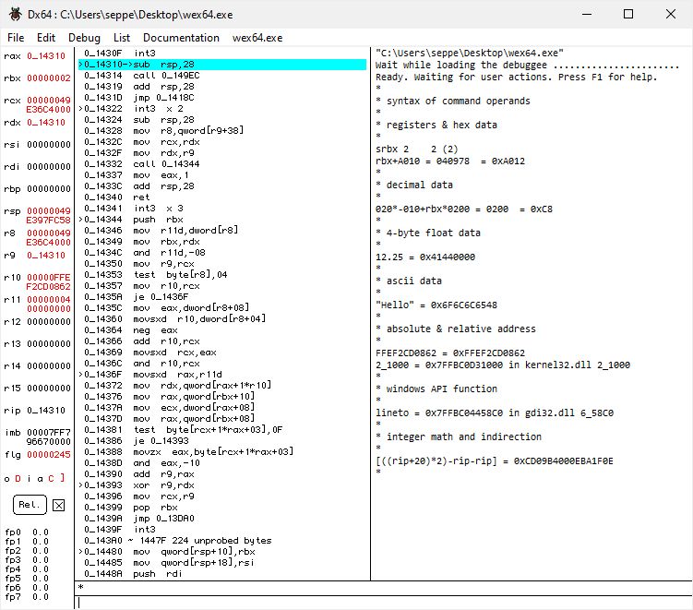The image size is (693, 610).
Task: Click the 2_1000 kernel32.dll line
Action: click(x=503, y=365)
